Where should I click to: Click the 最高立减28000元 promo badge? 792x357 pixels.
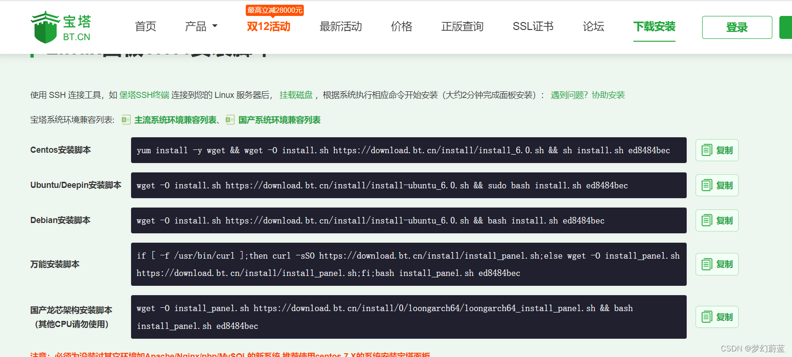275,10
